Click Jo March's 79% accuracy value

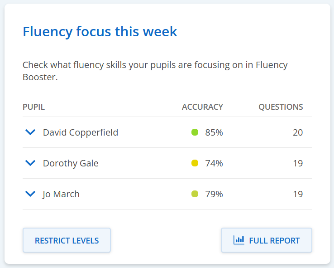point(214,194)
